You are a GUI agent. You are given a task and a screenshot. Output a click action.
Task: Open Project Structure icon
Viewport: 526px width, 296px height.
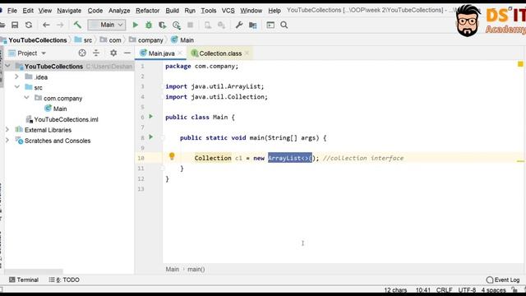pos(252,25)
